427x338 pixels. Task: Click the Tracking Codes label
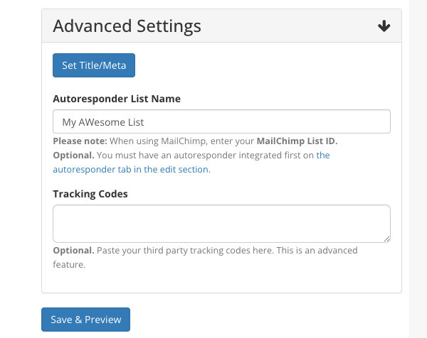pyautogui.click(x=90, y=193)
